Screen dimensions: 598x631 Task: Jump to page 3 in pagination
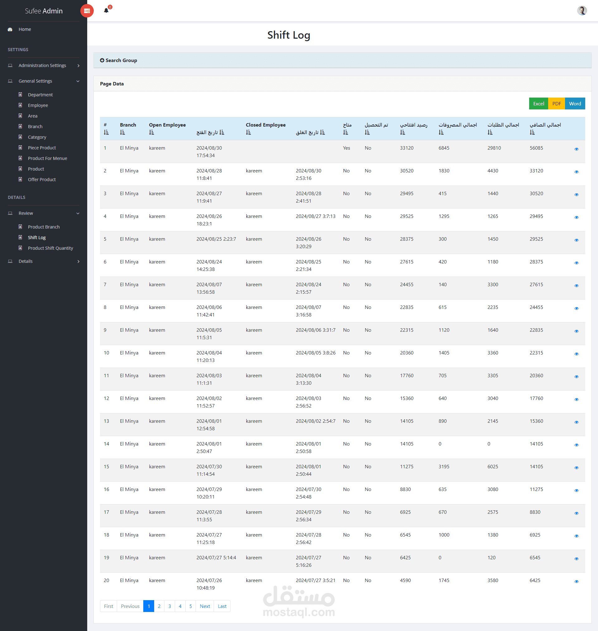point(169,606)
